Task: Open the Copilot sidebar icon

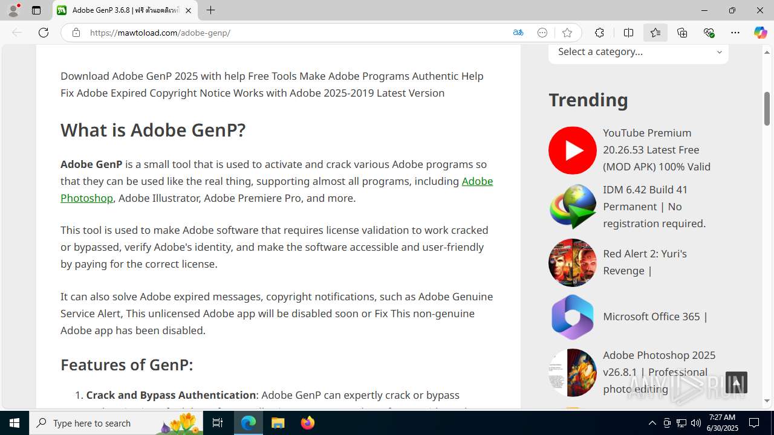Action: coord(760,33)
